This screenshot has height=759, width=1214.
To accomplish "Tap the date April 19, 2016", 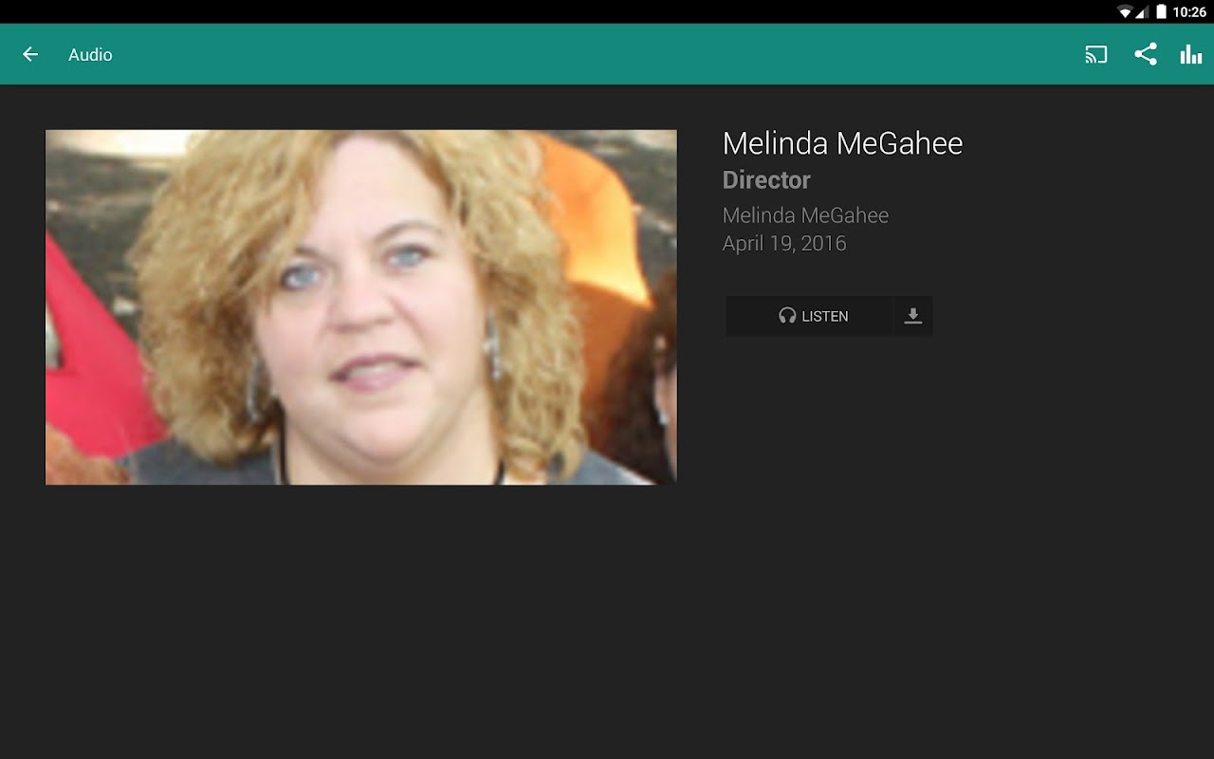I will [784, 244].
